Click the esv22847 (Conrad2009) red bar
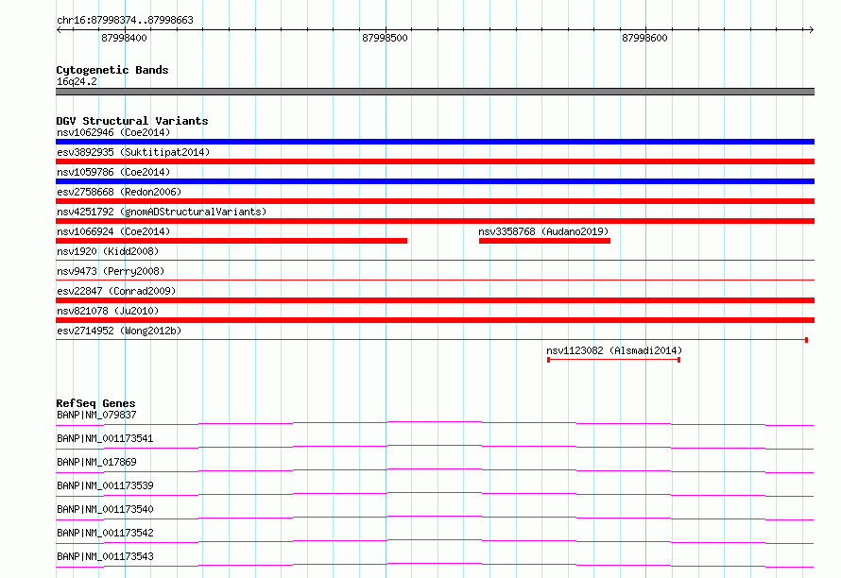Screen dimensions: 841x578 pyautogui.click(x=435, y=300)
